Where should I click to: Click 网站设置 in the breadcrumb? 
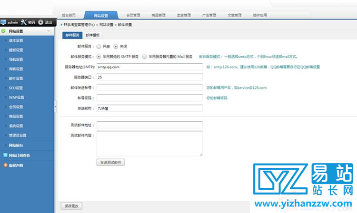(106, 25)
